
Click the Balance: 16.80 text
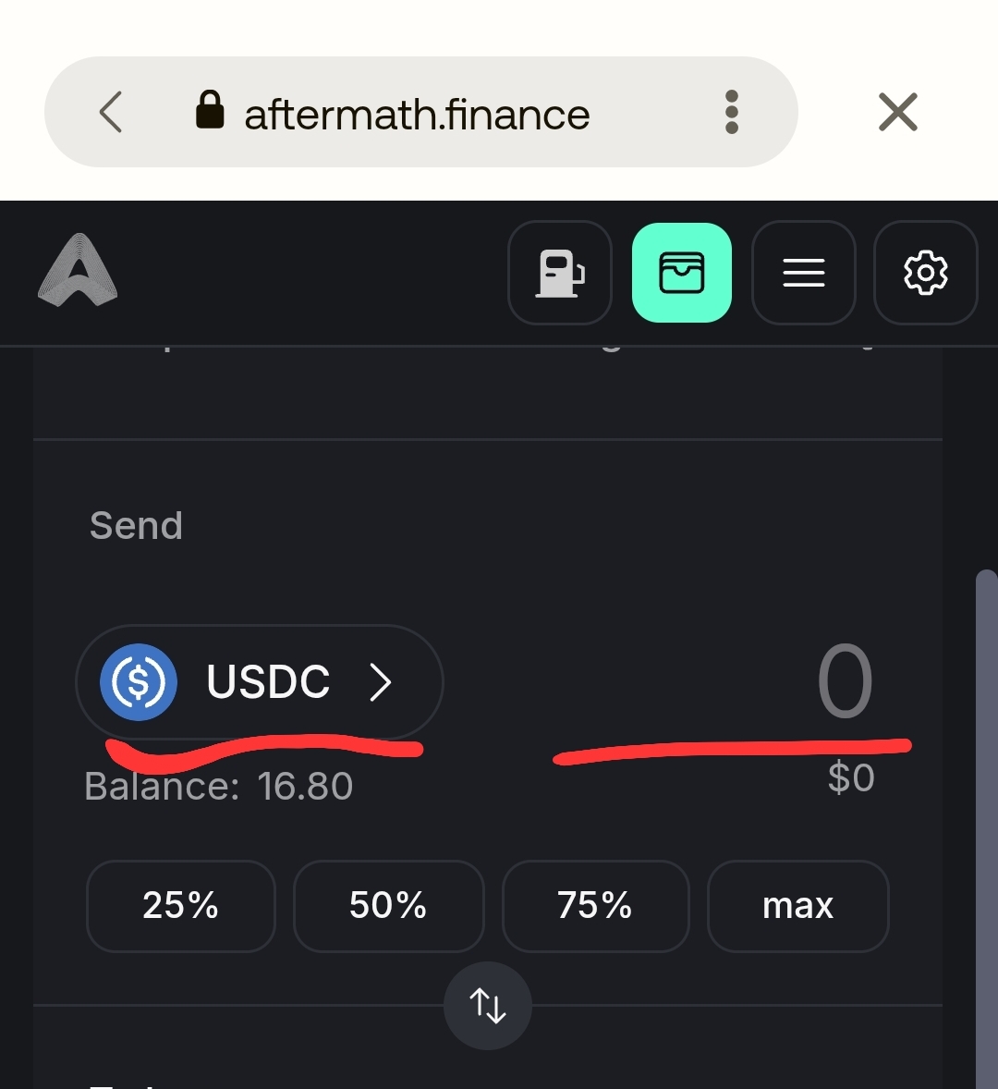219,787
